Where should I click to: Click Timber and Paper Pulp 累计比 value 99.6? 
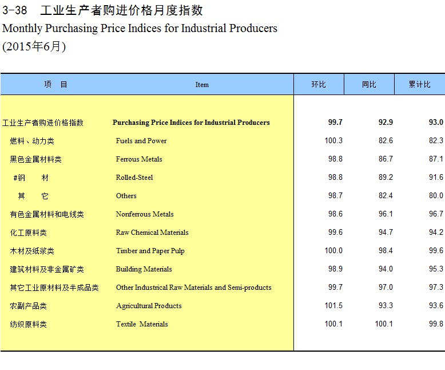[x=436, y=251]
